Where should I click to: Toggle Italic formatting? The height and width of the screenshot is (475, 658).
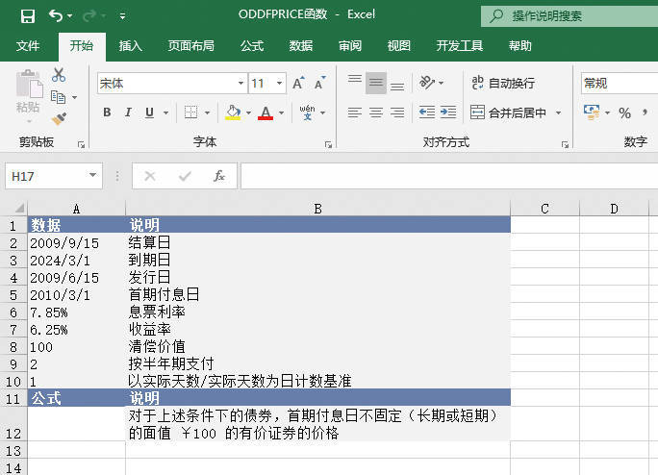(128, 112)
